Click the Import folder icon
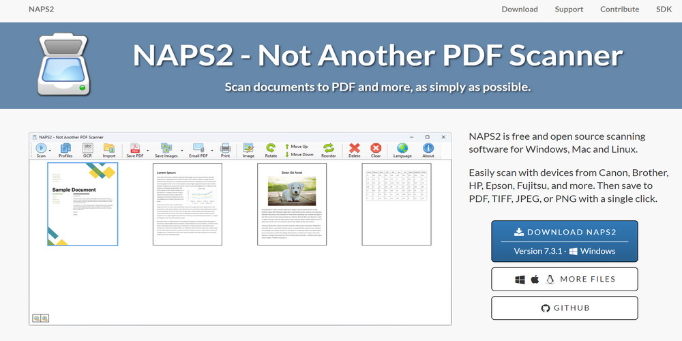 (109, 150)
